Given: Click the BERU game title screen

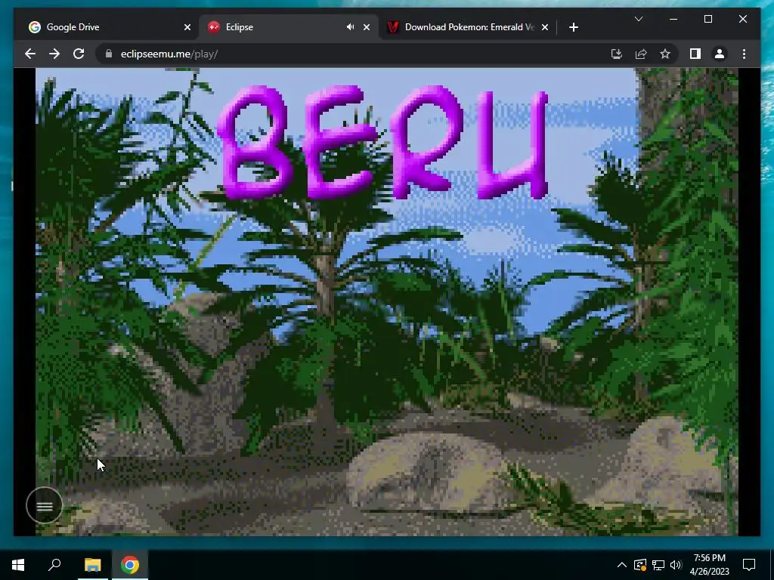Looking at the screenshot, I should pyautogui.click(x=386, y=301).
